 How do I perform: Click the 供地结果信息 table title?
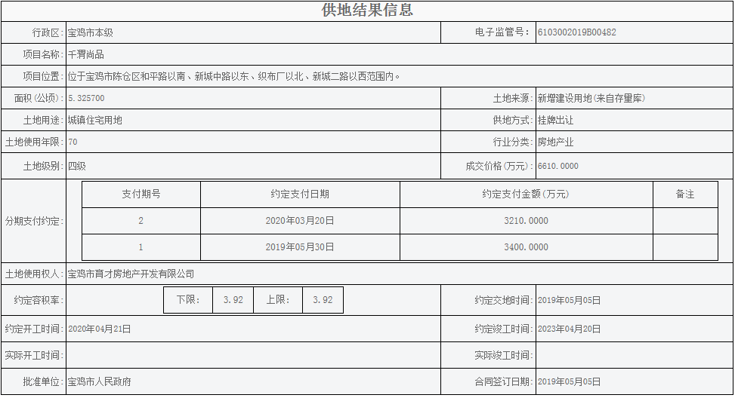pos(367,11)
